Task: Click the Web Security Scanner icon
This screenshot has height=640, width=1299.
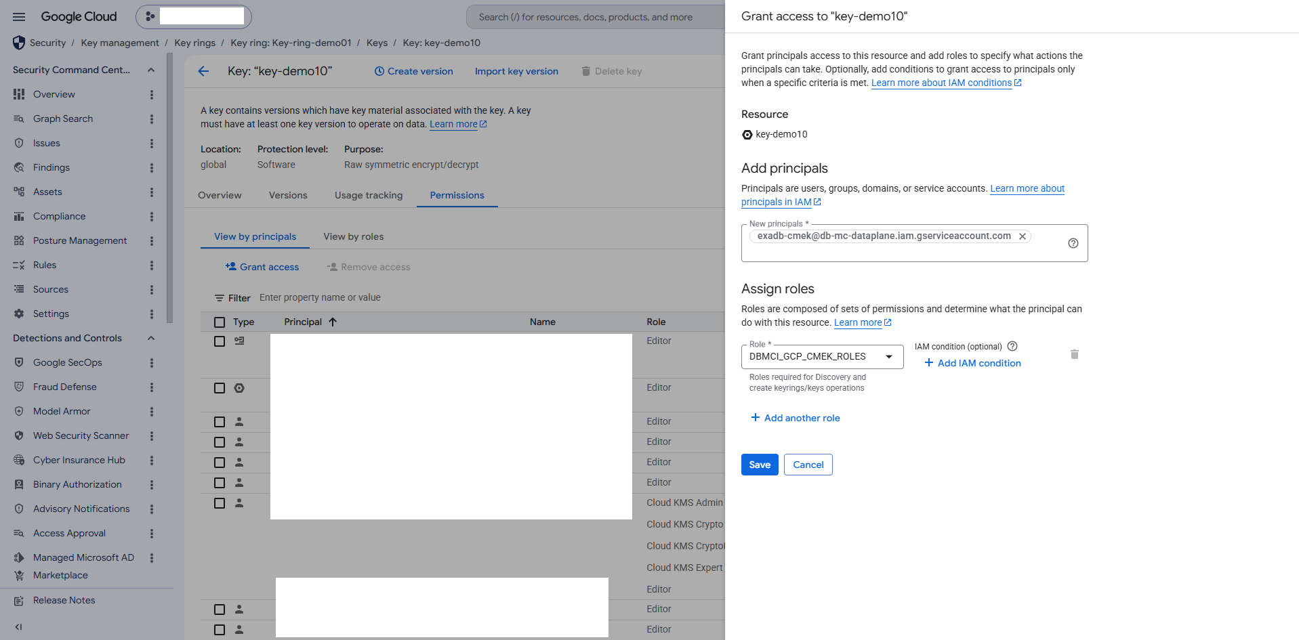Action: (x=19, y=435)
